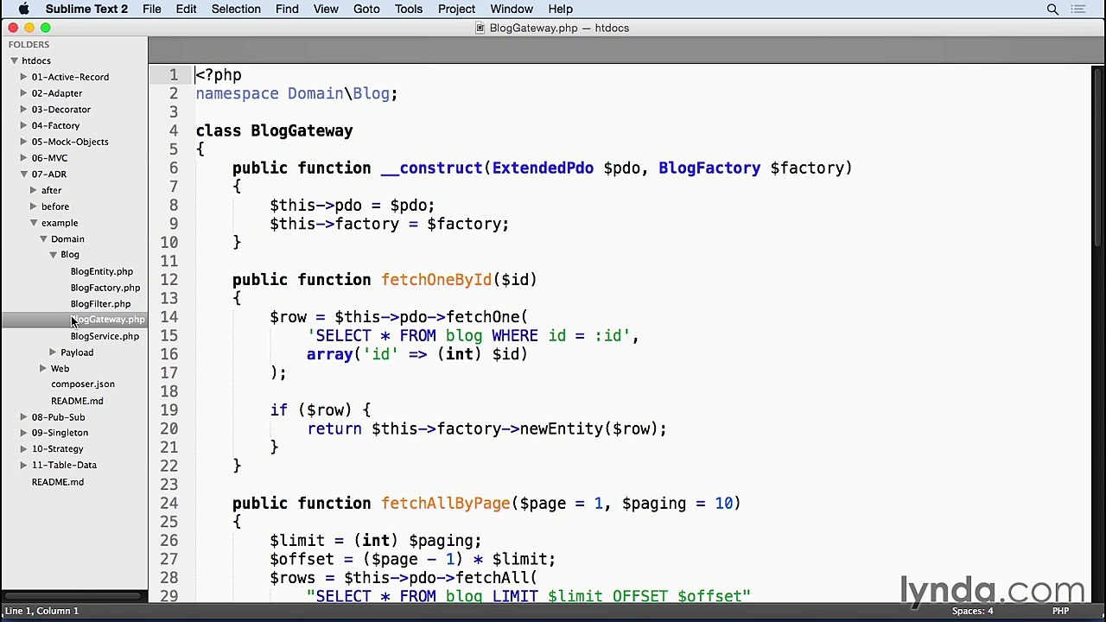Click the FOLDERS sidebar heading
Viewport: 1106px width, 622px height.
[29, 45]
